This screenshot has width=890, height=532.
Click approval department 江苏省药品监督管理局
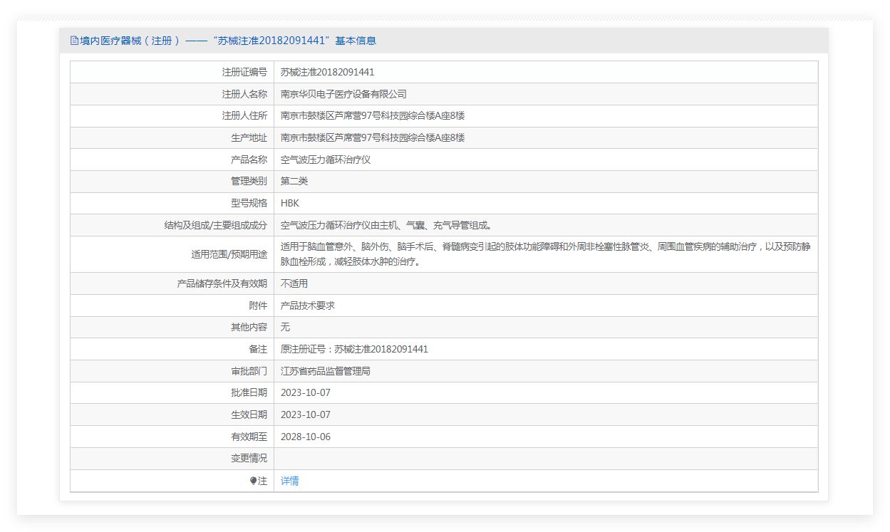click(326, 371)
